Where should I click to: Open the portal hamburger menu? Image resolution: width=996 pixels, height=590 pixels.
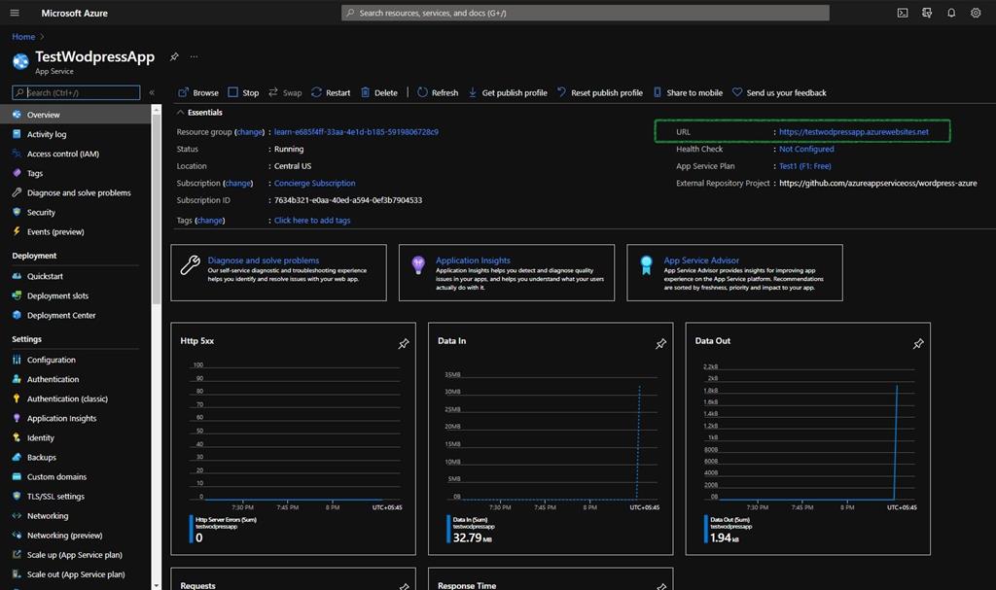tap(13, 13)
